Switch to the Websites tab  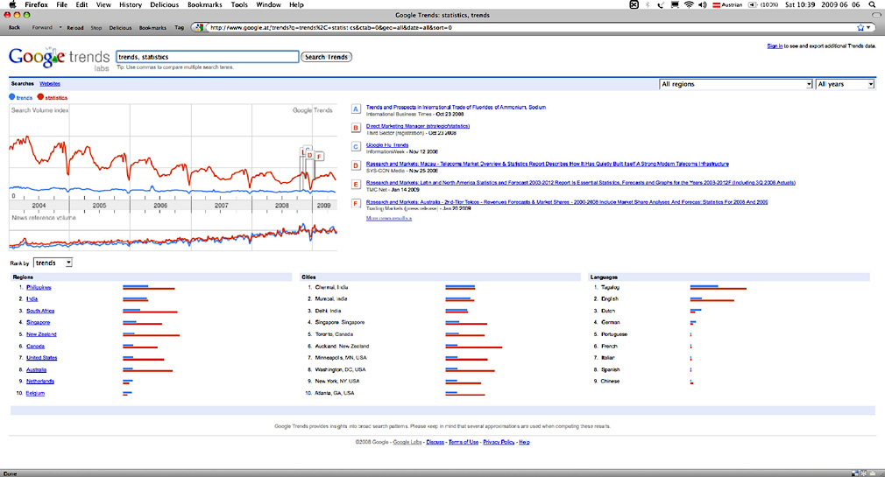(x=50, y=83)
